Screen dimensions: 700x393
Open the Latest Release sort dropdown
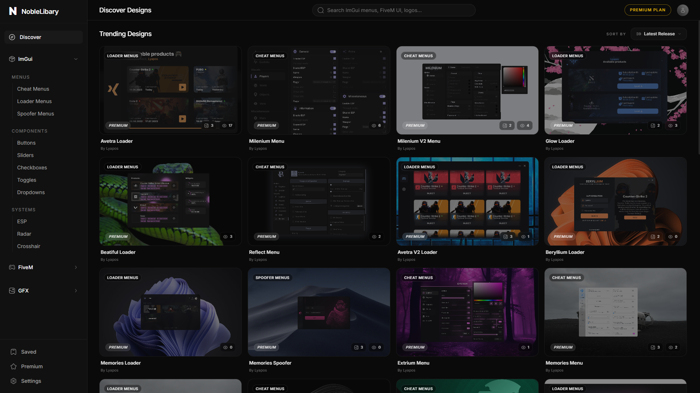point(658,34)
